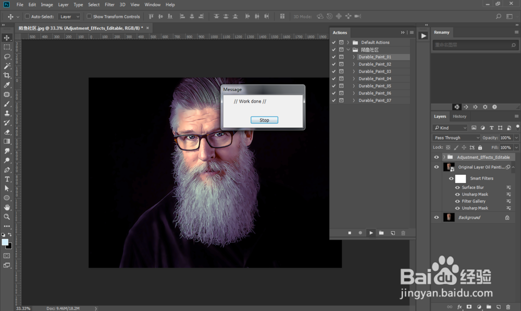This screenshot has width=521, height=311.
Task: Open the File menu
Action: click(20, 5)
